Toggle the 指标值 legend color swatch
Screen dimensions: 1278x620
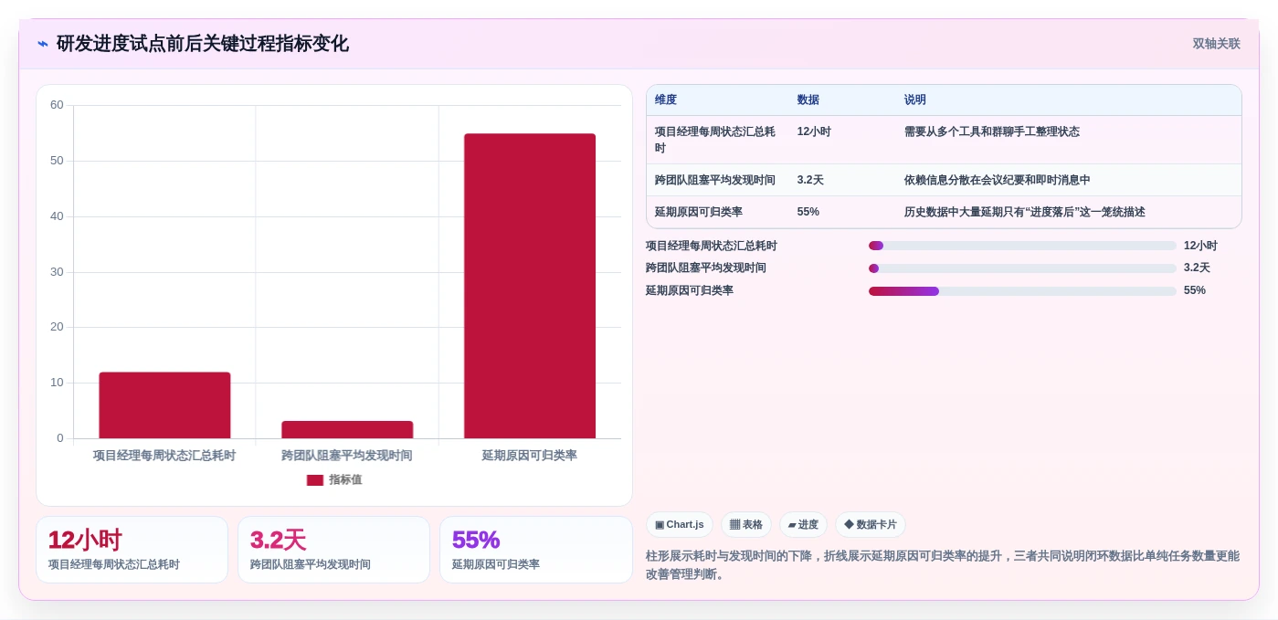point(315,480)
